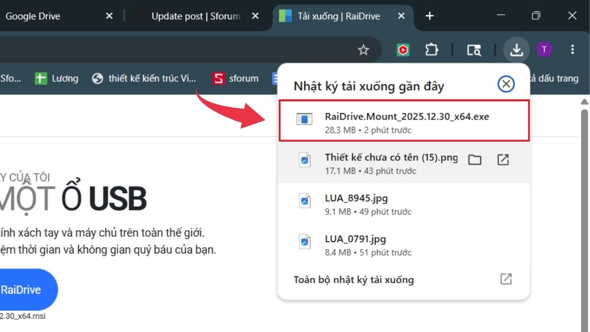Open Thiết kế chưa có tên (15).png externally
Viewport: 590px width, 332px height.
[x=503, y=159]
